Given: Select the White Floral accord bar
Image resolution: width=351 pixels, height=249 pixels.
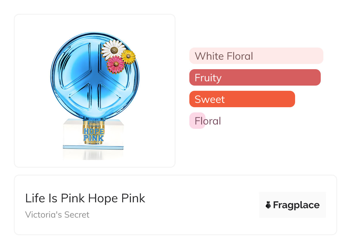Looking at the screenshot, I should click(256, 56).
